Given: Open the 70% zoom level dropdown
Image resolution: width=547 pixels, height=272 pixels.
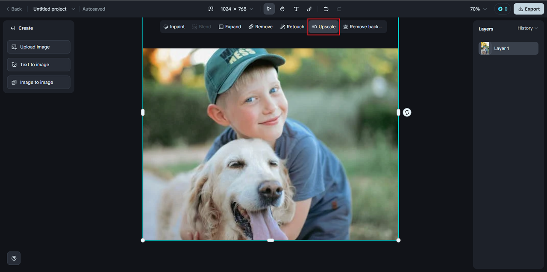Looking at the screenshot, I should [x=478, y=9].
